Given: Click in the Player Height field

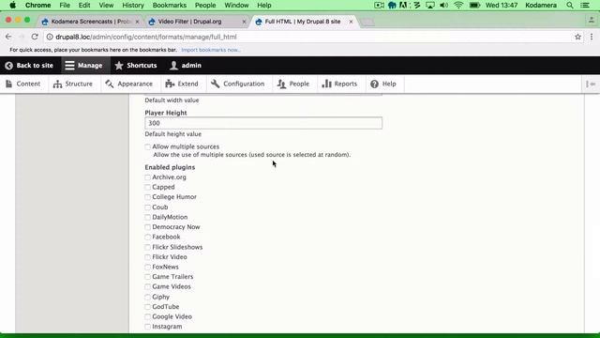Looking at the screenshot, I should (263, 123).
